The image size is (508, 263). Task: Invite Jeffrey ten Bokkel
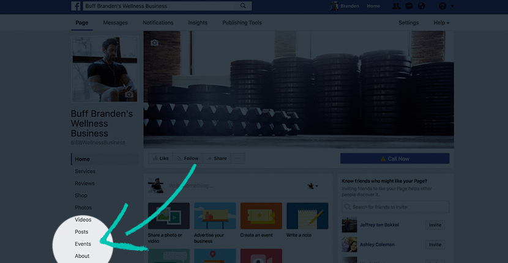pyautogui.click(x=435, y=225)
